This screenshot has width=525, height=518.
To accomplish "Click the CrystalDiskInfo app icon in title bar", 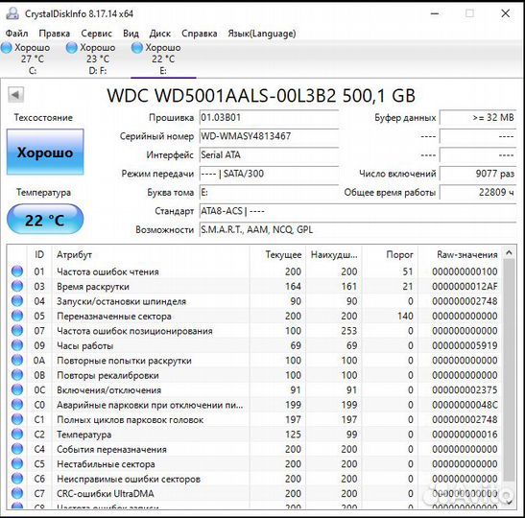I will coord(12,13).
